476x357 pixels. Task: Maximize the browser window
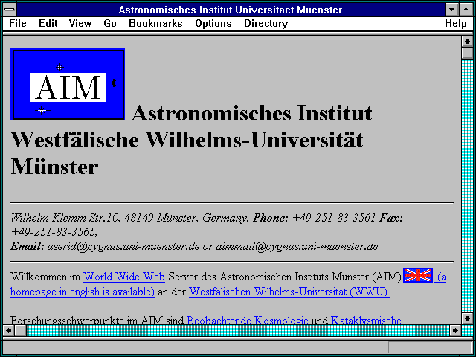click(466, 10)
